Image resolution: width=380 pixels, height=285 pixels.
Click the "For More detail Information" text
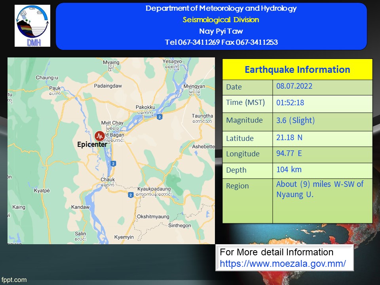277,252
